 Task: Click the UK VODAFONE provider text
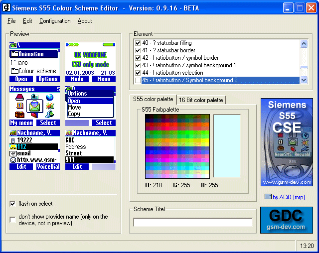click(90, 55)
